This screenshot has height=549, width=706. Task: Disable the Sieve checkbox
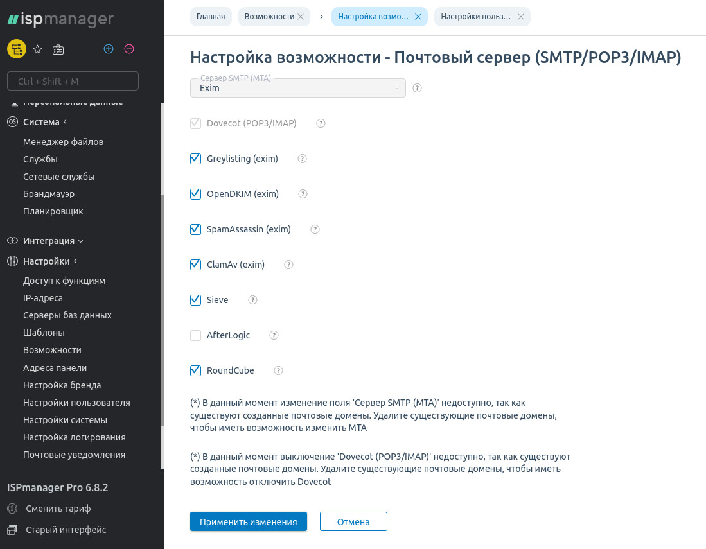tap(196, 300)
